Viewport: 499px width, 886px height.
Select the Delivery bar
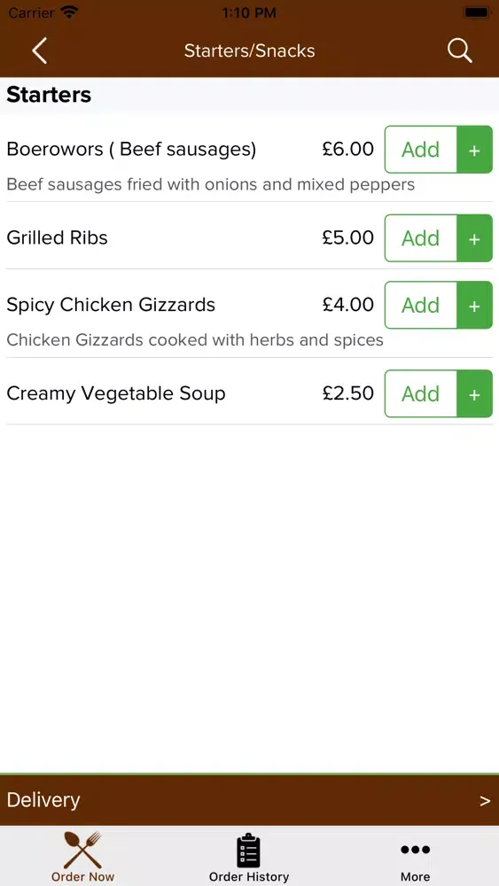(249, 801)
